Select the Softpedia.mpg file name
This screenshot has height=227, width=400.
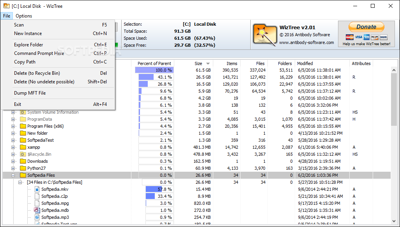pos(55,203)
